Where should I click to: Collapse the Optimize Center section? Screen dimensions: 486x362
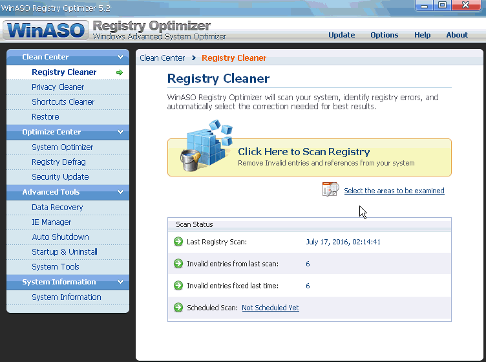click(x=120, y=132)
